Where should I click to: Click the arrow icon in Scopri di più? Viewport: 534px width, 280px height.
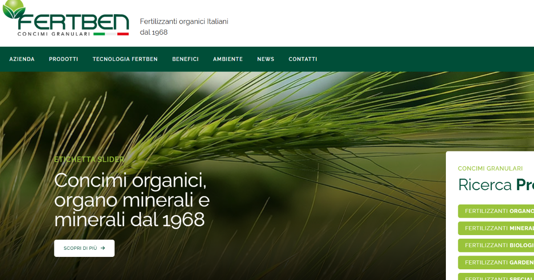pos(103,248)
